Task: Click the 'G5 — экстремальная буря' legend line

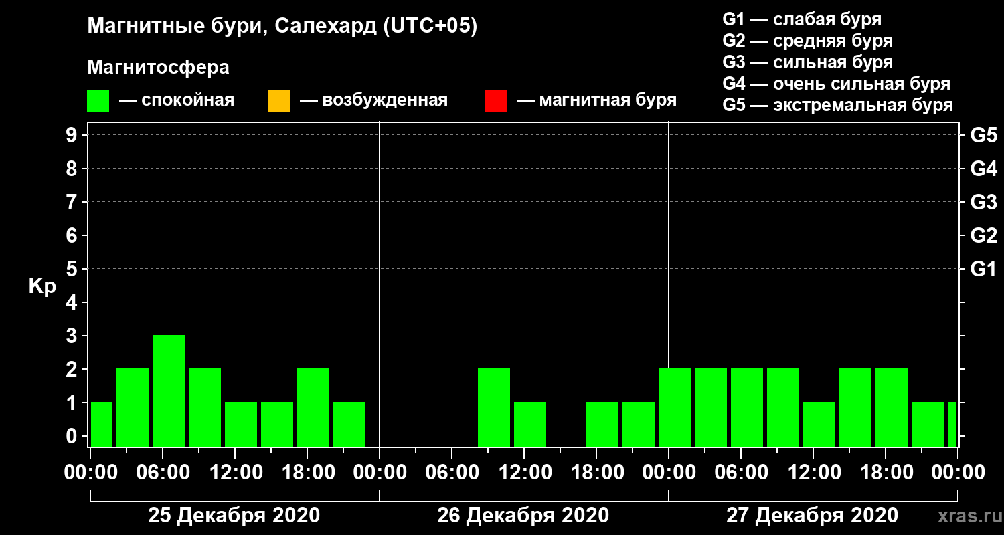Action: [x=838, y=106]
